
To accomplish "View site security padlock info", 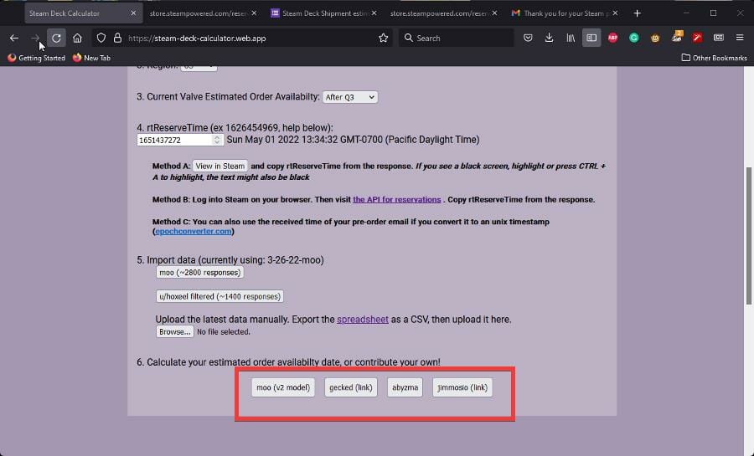I will coord(117,38).
